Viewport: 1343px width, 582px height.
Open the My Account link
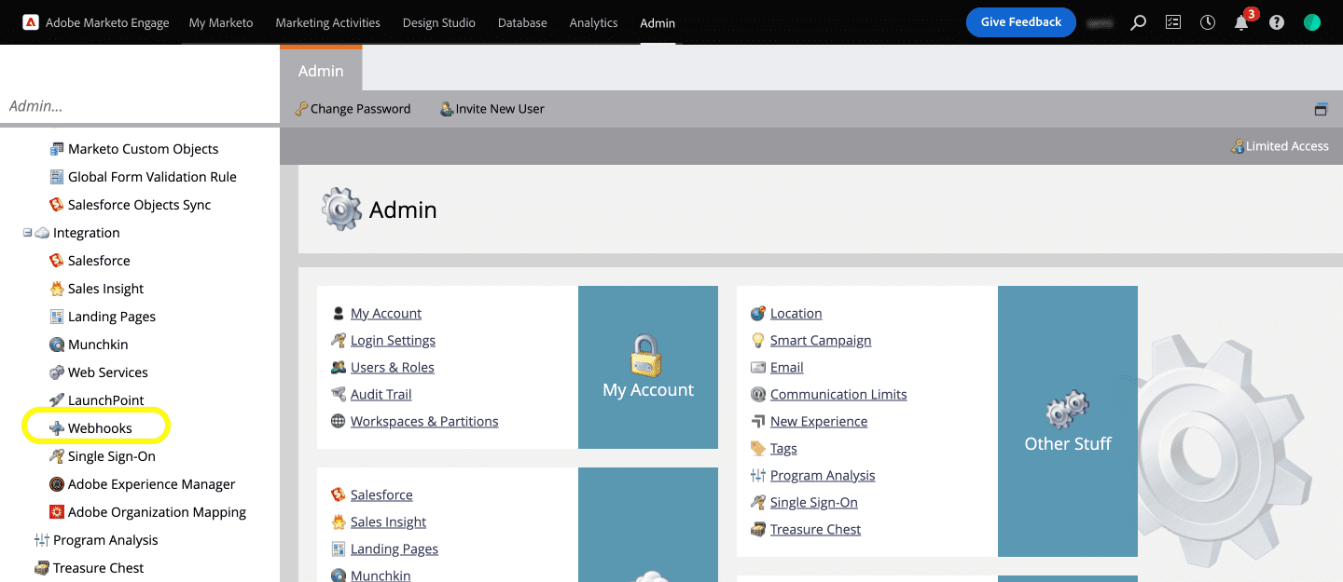point(386,314)
